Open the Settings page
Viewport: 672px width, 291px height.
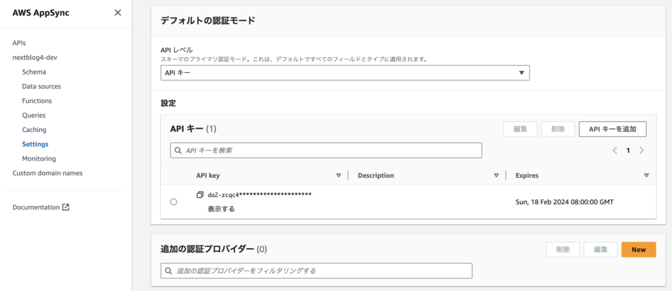pos(35,145)
